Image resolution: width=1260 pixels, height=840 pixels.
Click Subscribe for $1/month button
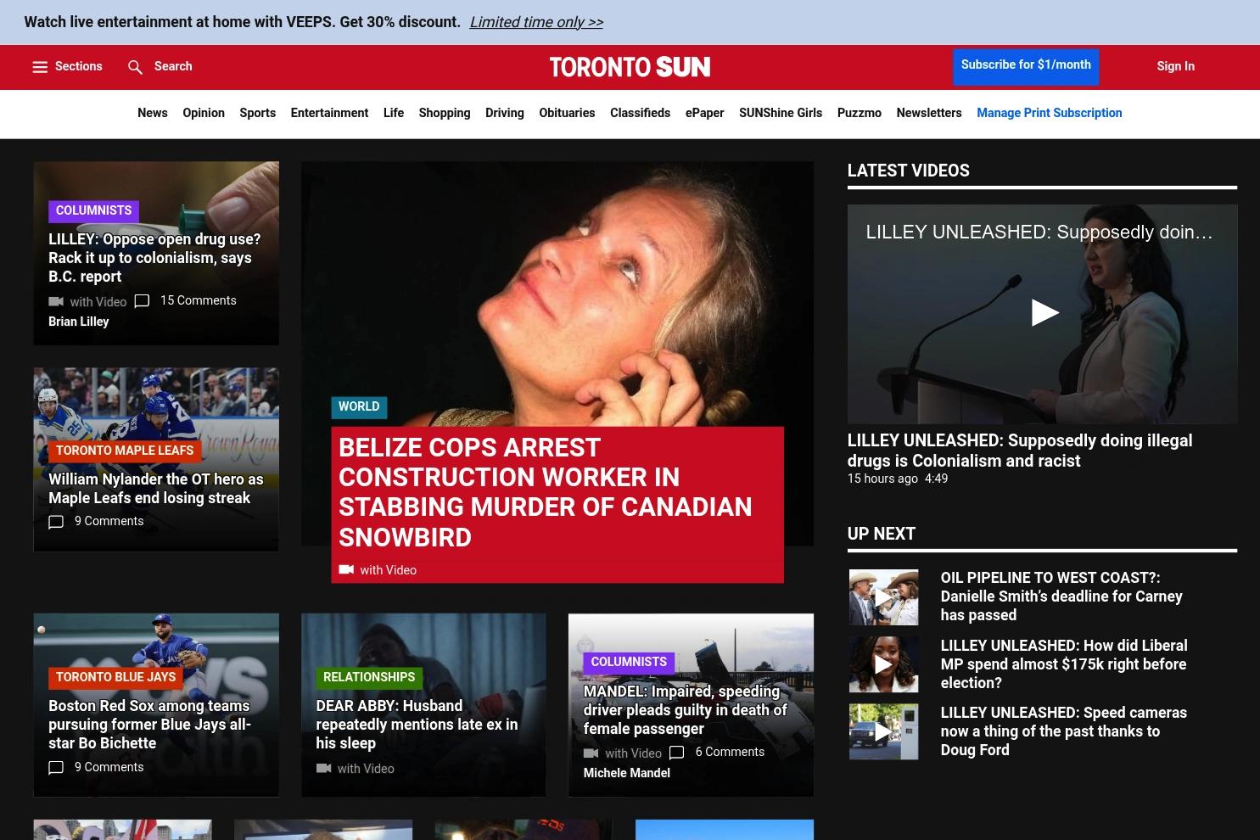pos(1026,66)
